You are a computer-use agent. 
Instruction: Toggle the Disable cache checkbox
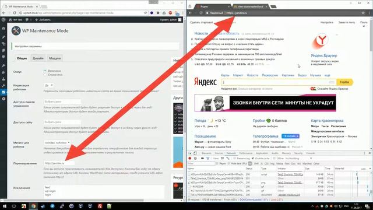coord(252,158)
